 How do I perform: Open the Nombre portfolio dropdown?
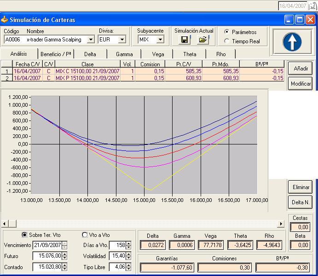coord(91,40)
